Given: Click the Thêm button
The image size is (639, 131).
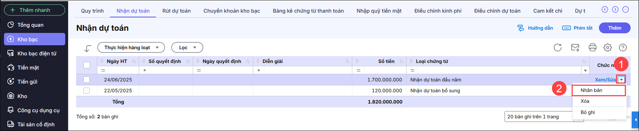Looking at the screenshot, I should (x=615, y=28).
